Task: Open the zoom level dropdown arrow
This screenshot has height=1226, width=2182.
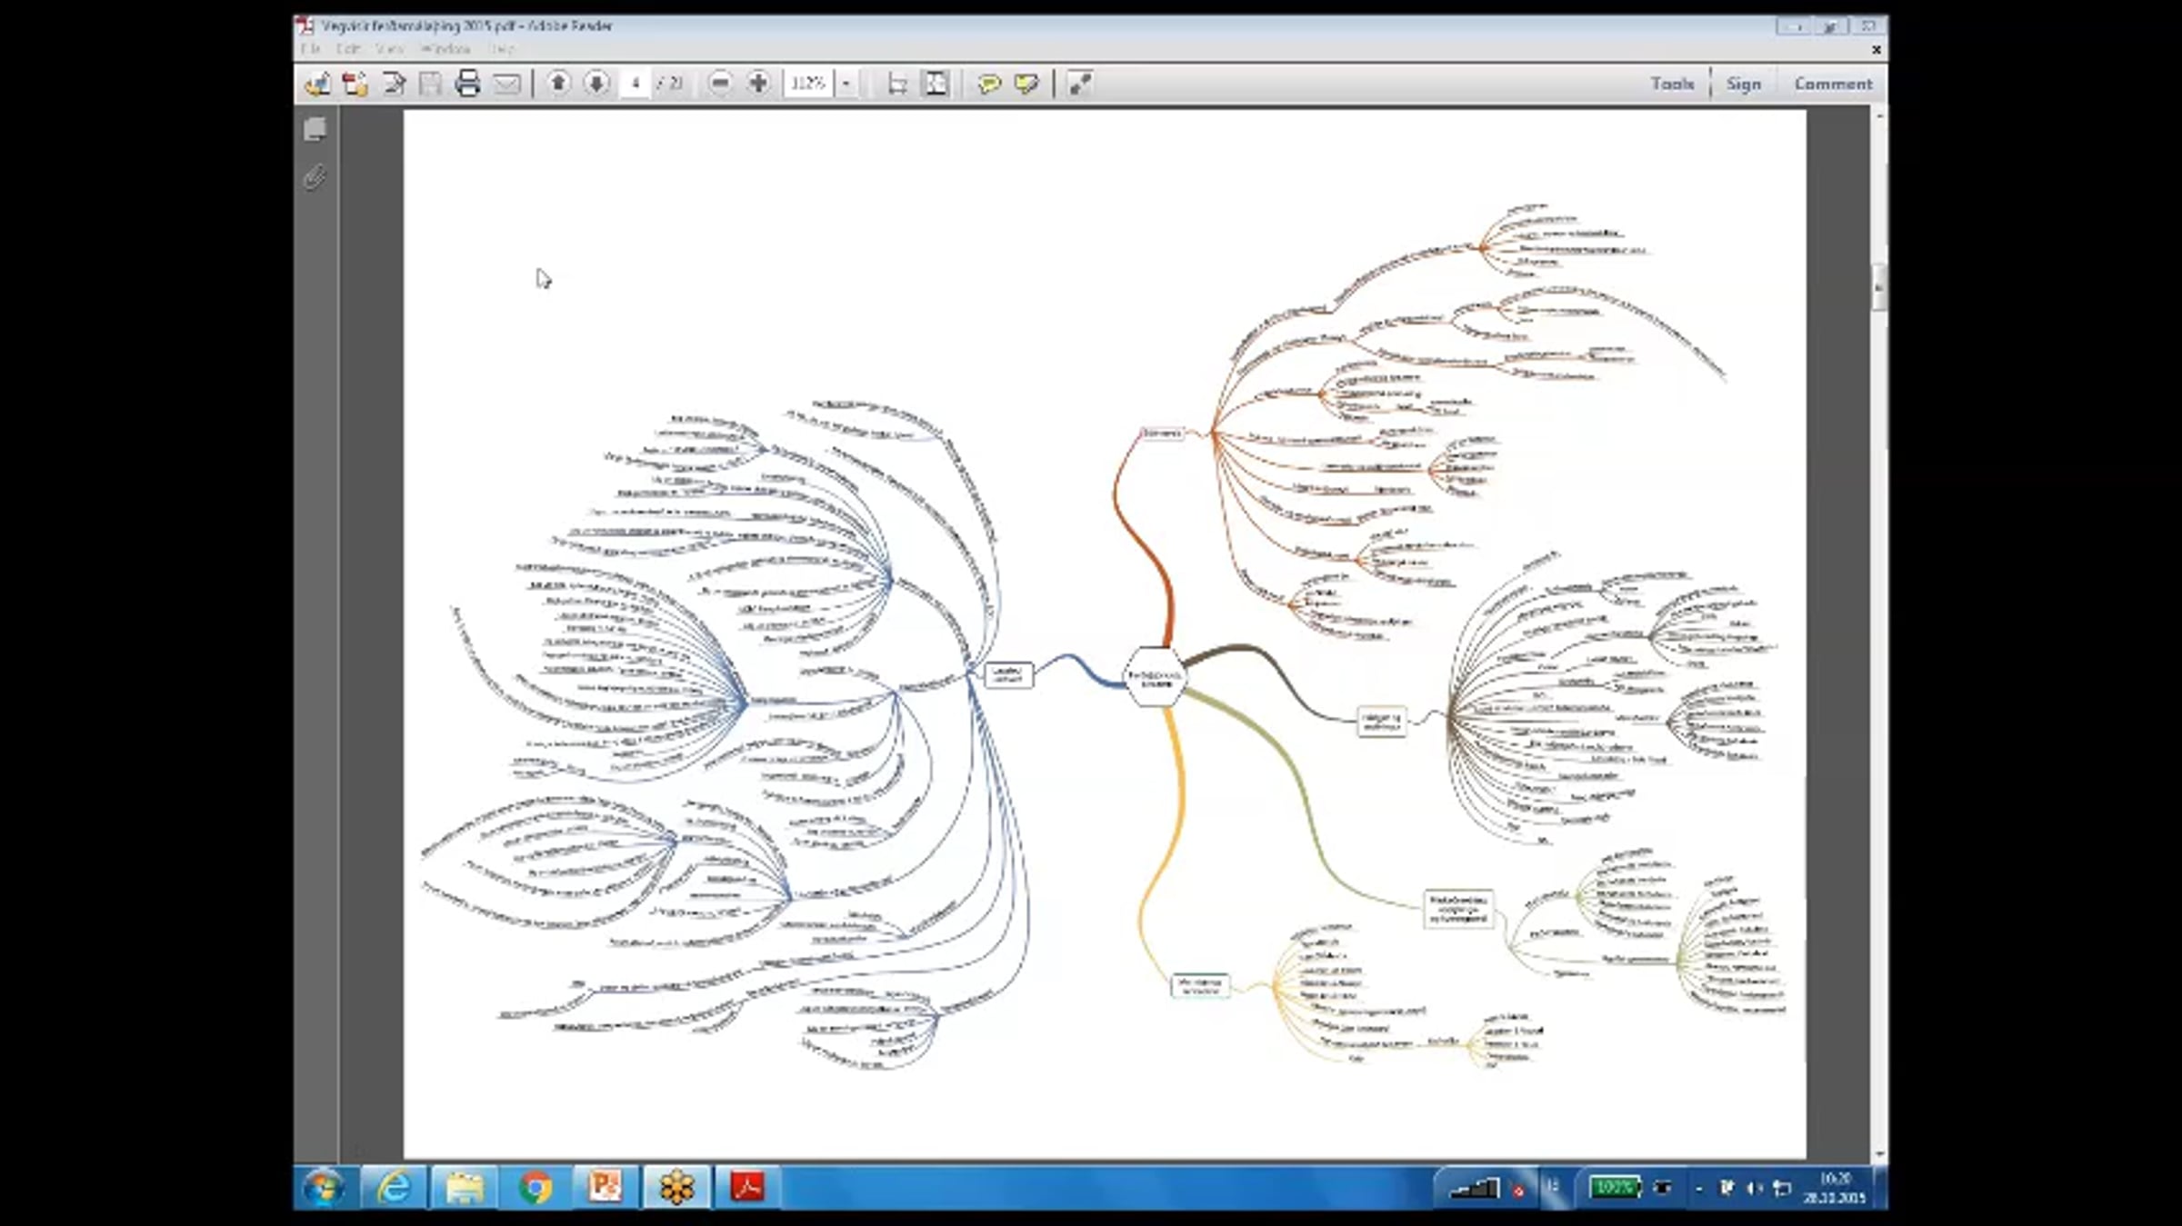Action: 846,84
